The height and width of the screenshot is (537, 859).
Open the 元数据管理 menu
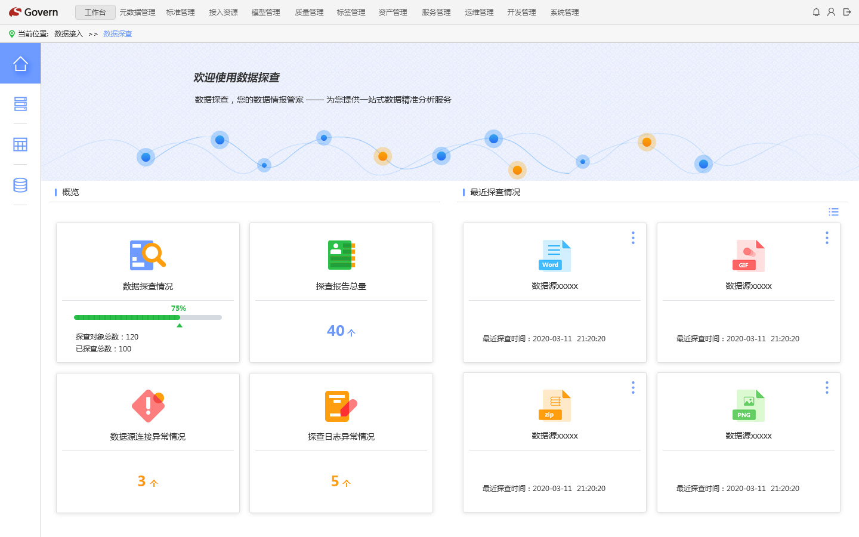tap(137, 13)
